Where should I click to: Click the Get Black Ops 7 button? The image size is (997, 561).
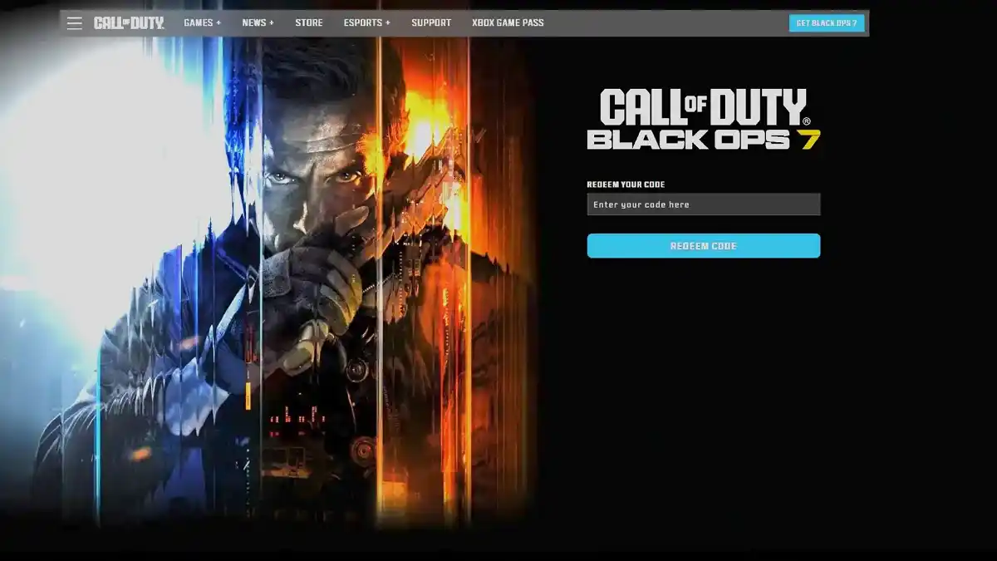point(827,23)
